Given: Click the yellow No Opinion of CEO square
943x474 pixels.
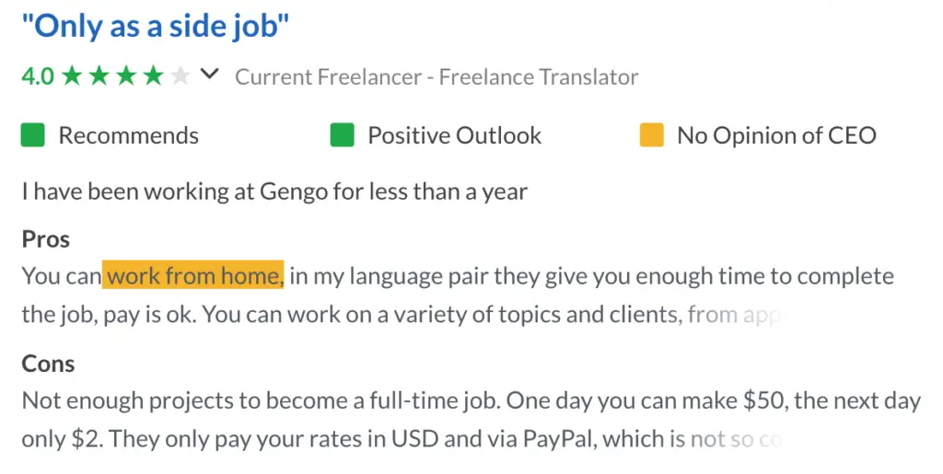Looking at the screenshot, I should [652, 135].
